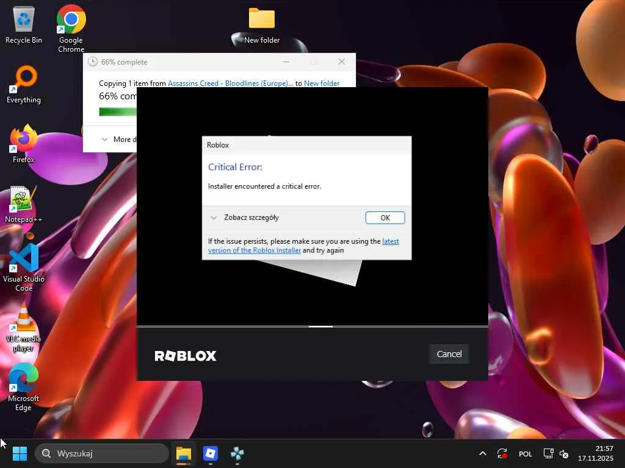Open the Recycle Bin desktop icon

pos(24,24)
